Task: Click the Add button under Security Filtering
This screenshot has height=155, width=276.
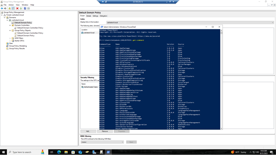Action: pyautogui.click(x=88, y=131)
